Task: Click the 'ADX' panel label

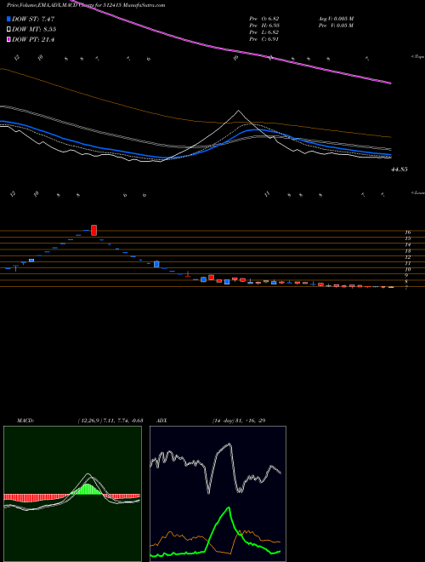Action: (x=162, y=421)
